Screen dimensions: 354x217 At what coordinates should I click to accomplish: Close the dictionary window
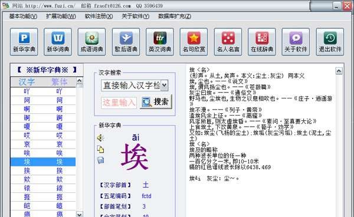[x=348, y=6]
